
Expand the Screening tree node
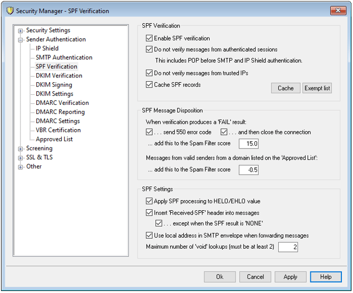[21, 149]
